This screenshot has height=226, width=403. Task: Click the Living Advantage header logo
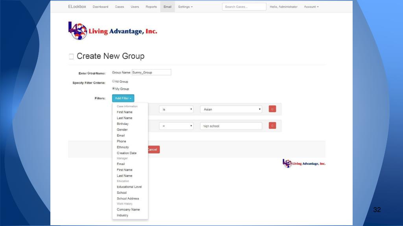click(113, 31)
